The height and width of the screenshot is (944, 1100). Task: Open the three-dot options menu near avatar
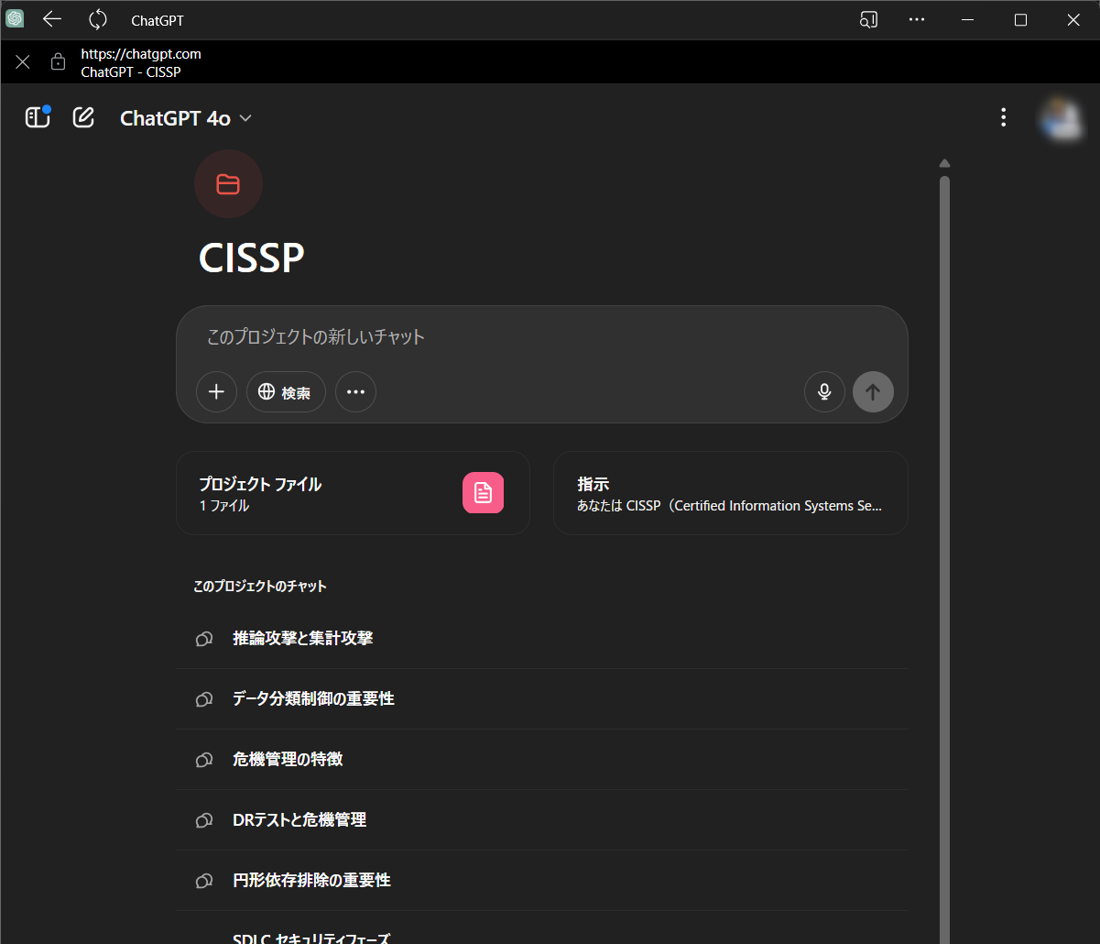tap(1004, 117)
